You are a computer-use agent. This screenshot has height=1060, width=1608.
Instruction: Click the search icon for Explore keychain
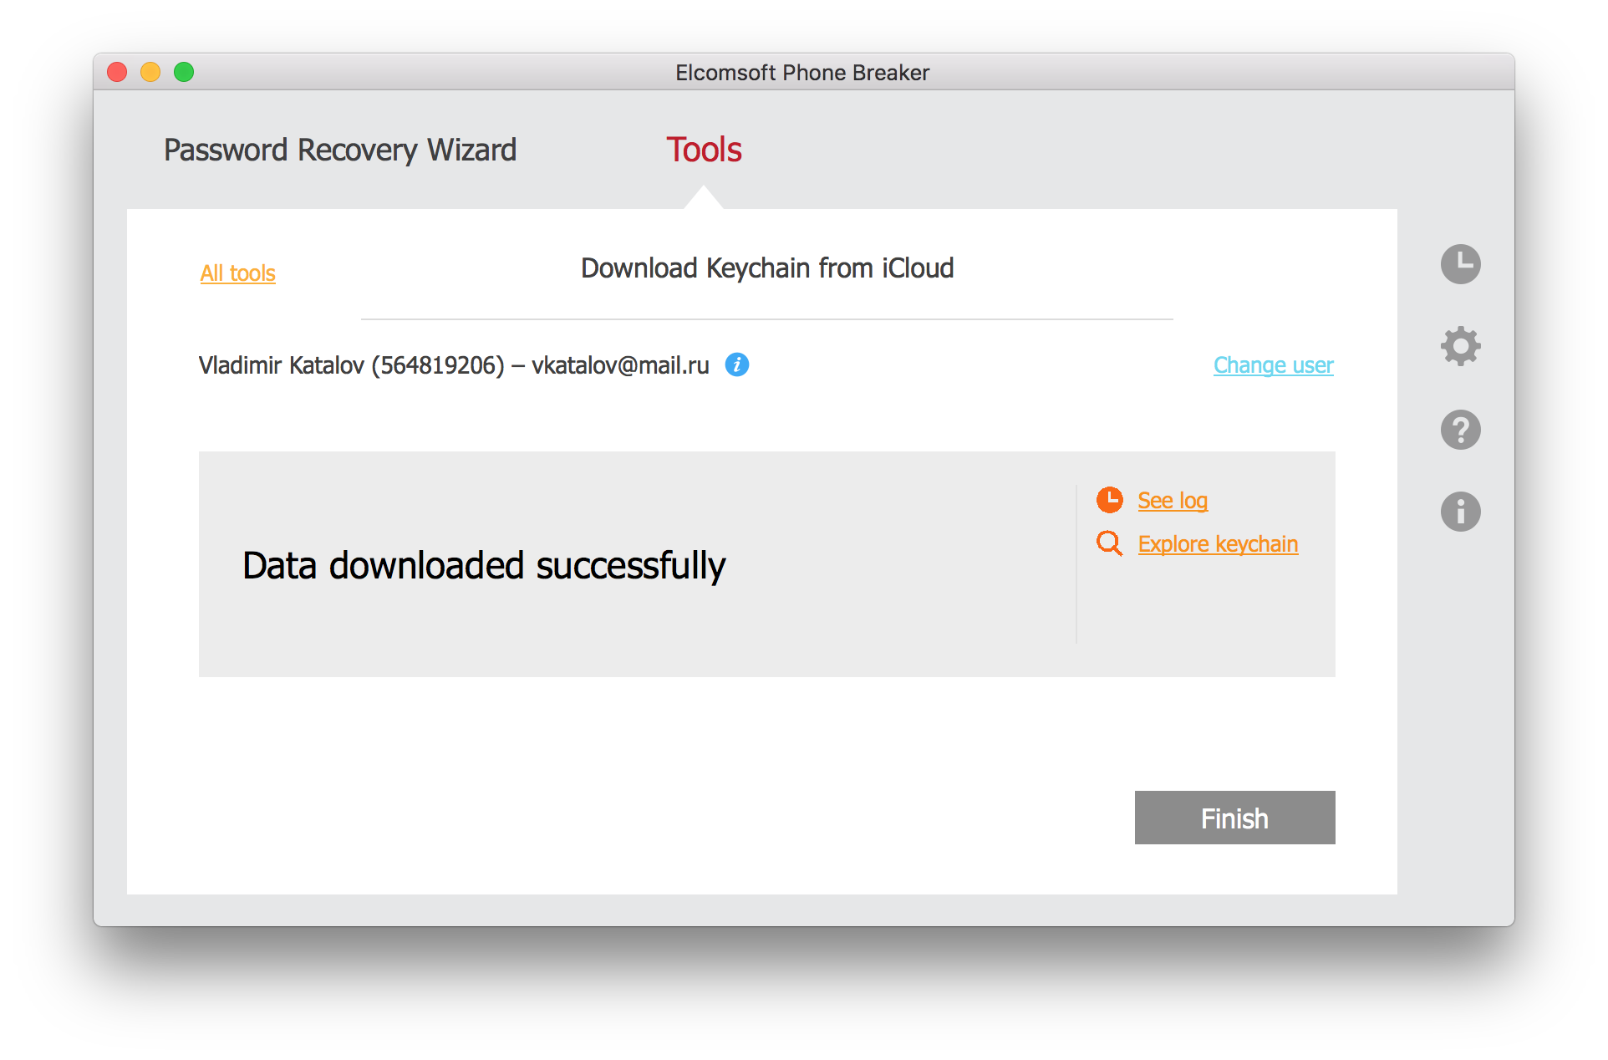click(x=1108, y=543)
